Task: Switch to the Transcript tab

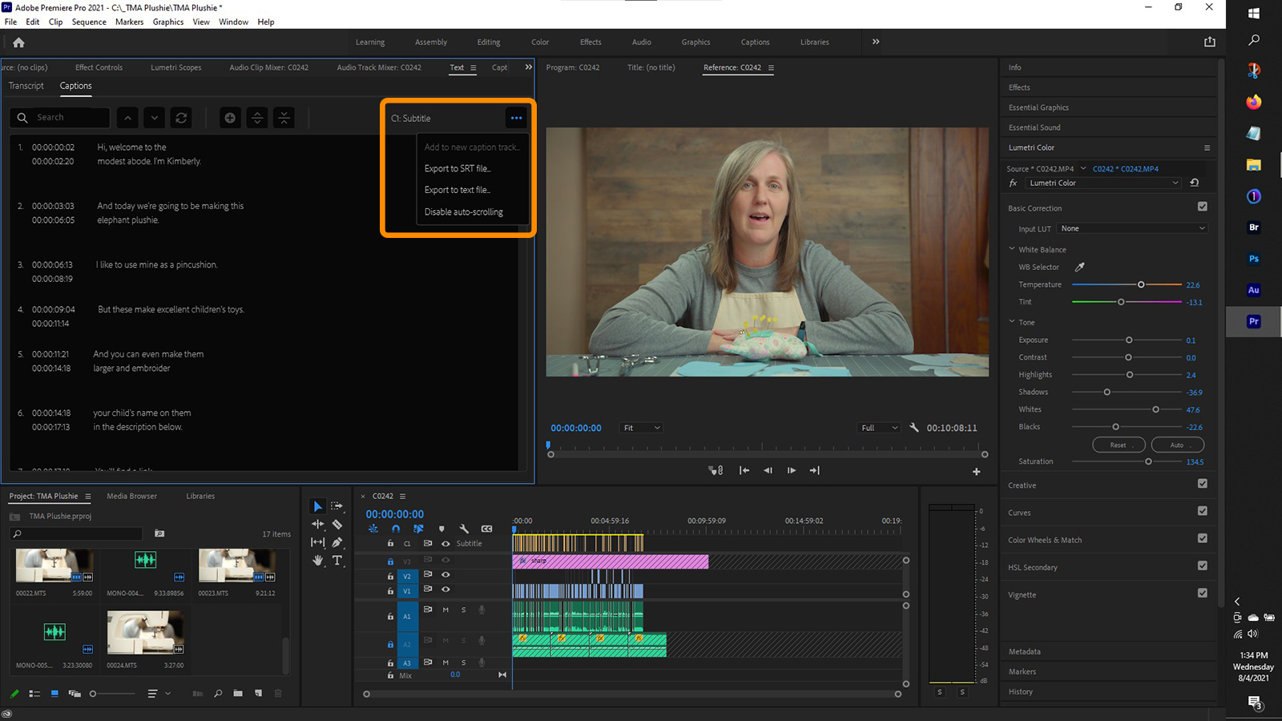Action: [x=26, y=86]
